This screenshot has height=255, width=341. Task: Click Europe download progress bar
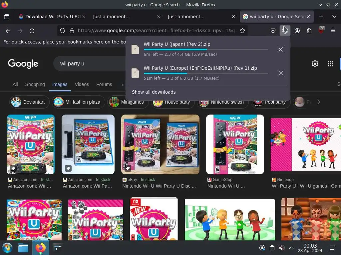coord(206,73)
